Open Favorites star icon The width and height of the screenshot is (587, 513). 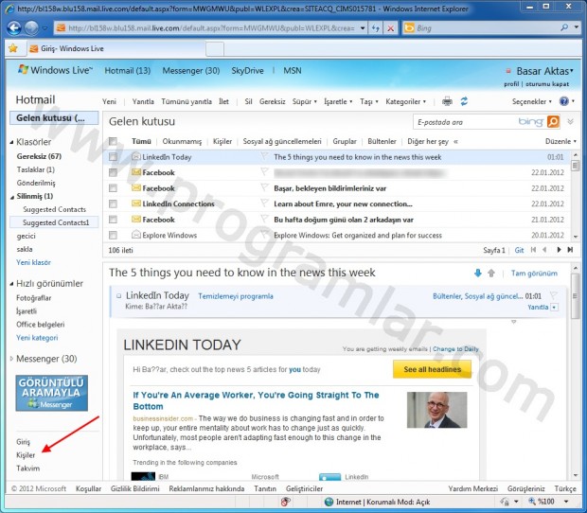coord(13,48)
